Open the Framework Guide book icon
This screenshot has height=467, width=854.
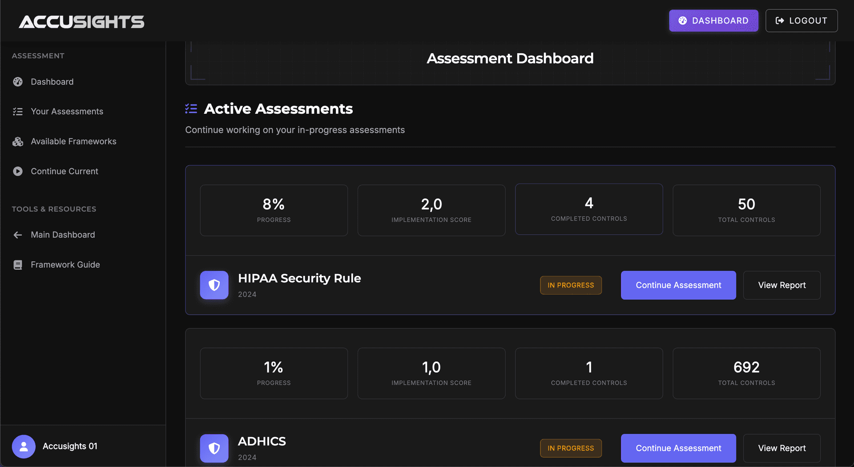[x=18, y=264]
